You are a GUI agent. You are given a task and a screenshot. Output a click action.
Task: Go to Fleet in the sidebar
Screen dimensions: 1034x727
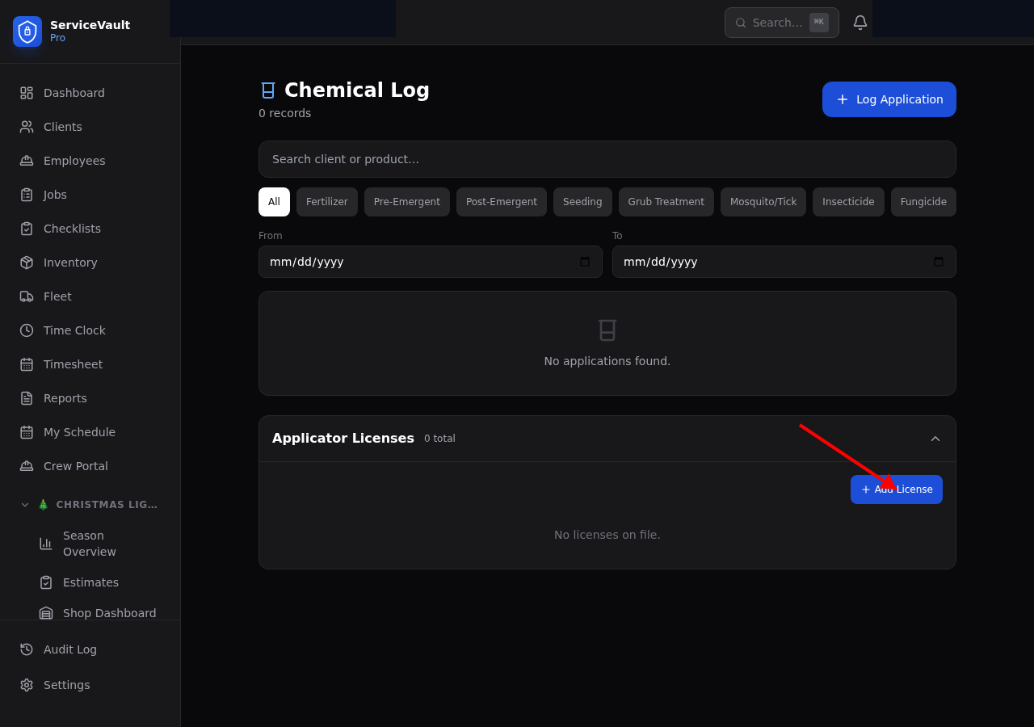[x=57, y=296]
